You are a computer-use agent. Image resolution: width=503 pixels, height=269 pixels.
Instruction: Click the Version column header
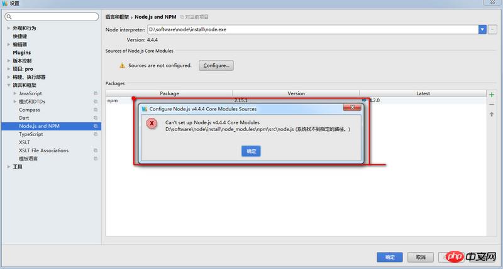296,93
